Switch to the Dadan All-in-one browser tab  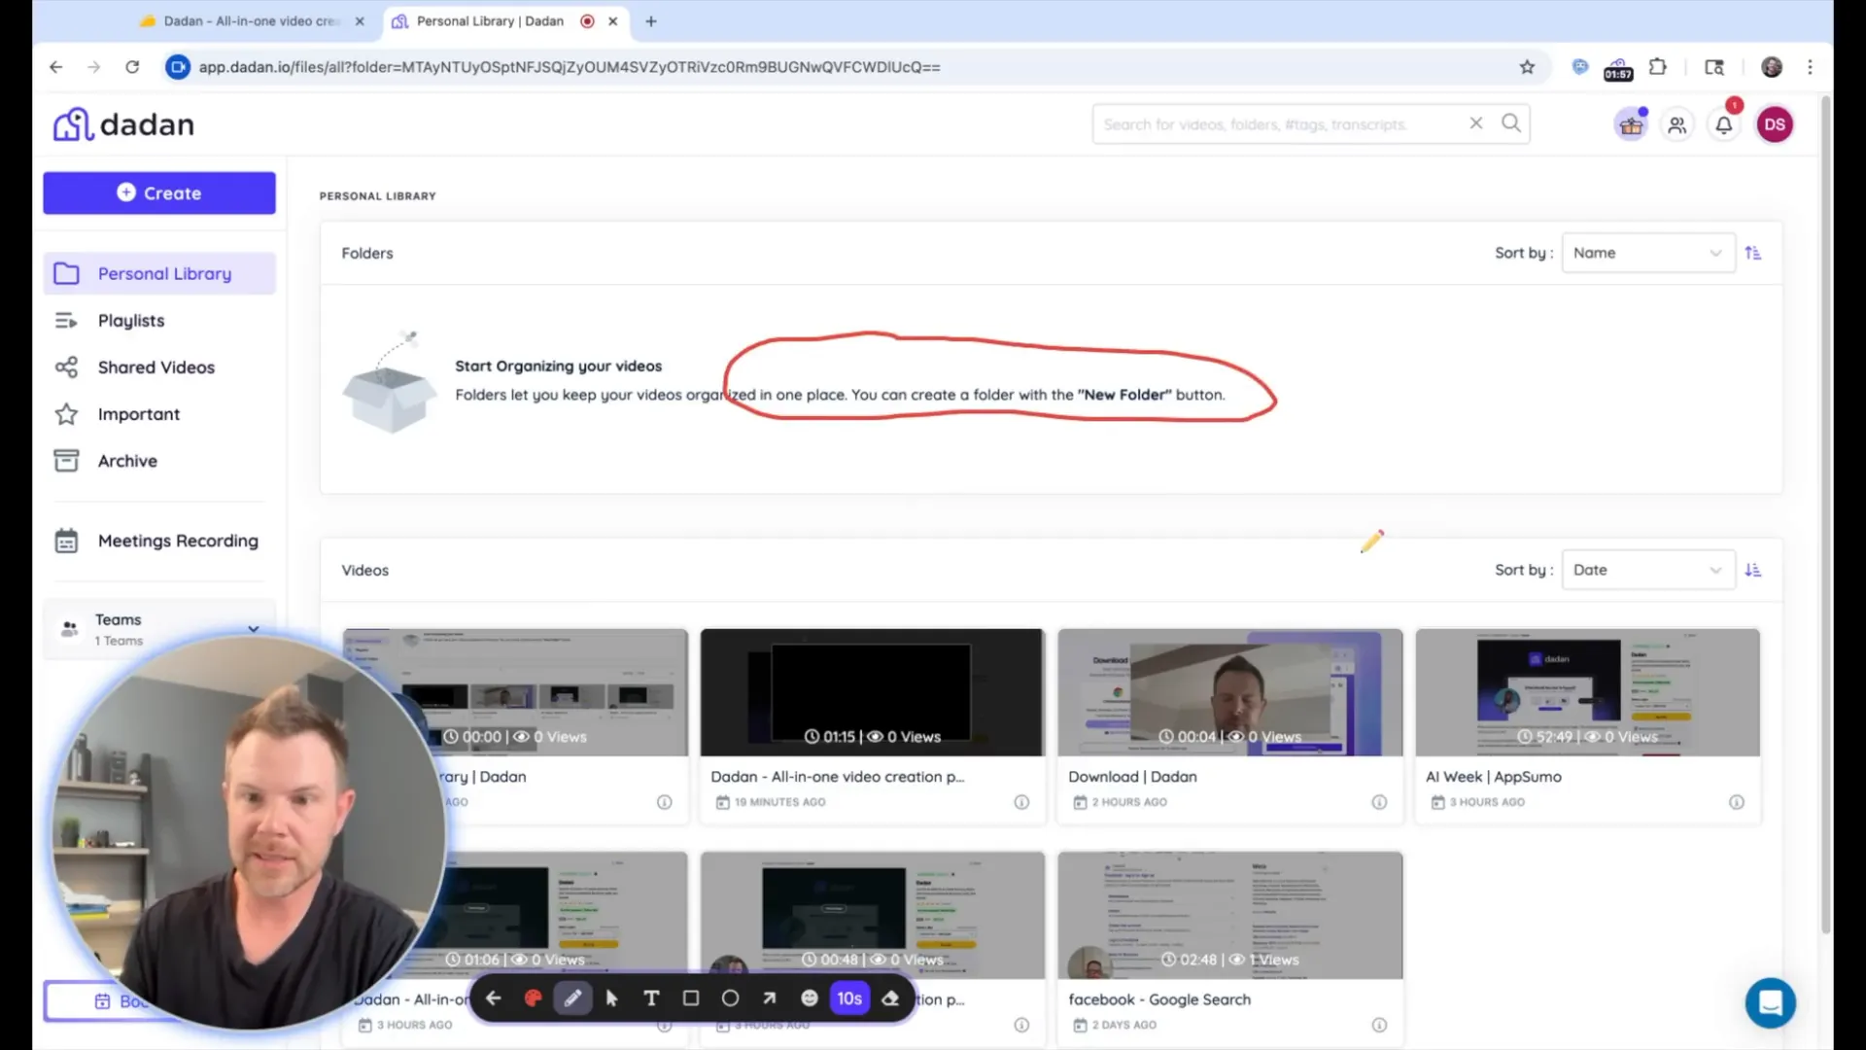point(251,20)
